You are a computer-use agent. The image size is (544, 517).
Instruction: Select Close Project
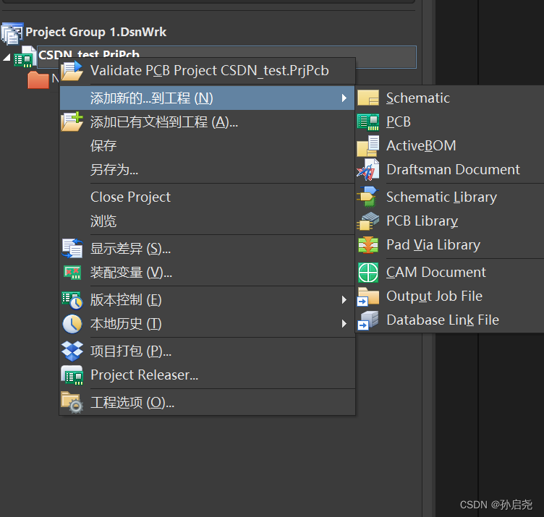[x=208, y=197]
